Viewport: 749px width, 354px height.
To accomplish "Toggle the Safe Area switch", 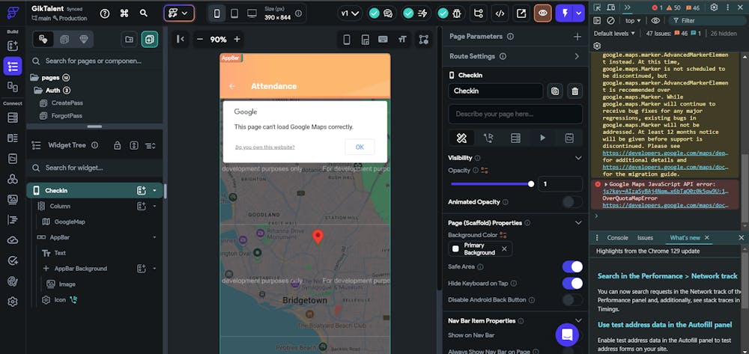I will pos(572,266).
